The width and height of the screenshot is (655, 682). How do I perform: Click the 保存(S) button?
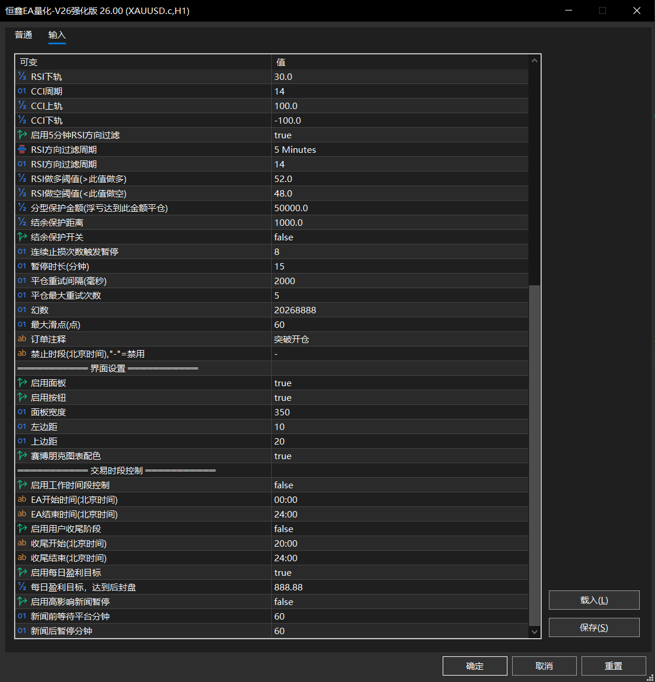coord(594,628)
